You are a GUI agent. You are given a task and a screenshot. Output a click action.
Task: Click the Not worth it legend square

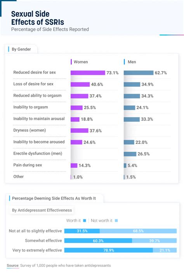116,220
